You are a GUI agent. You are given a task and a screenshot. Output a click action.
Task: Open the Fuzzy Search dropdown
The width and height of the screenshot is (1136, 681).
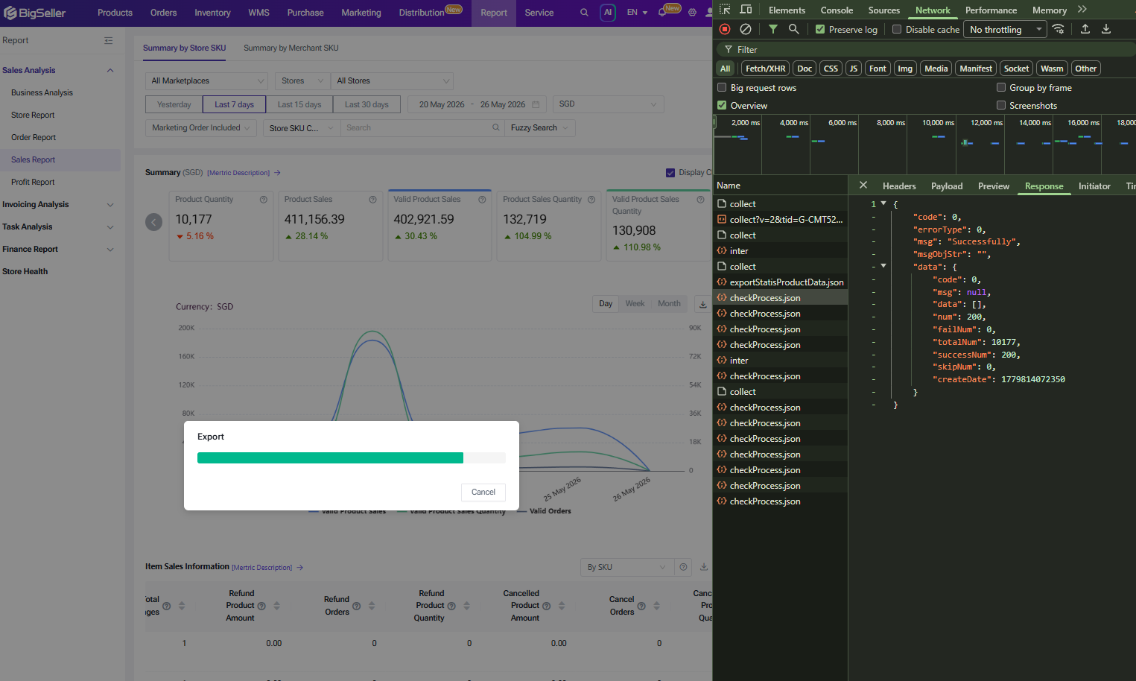click(x=540, y=127)
